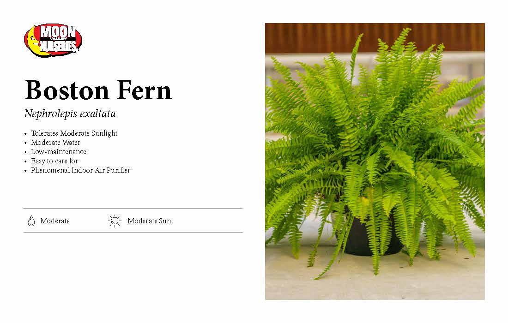Click the Moon Valley Nurseries logo
The image size is (508, 323).
point(53,40)
